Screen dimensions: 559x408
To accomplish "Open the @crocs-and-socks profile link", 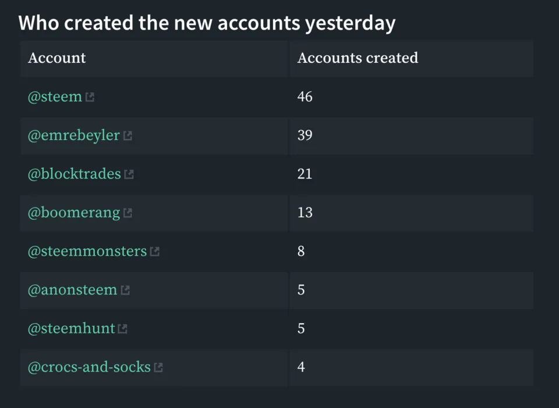I will pos(89,367).
